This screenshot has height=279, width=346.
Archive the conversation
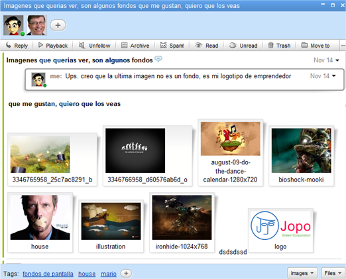point(135,46)
